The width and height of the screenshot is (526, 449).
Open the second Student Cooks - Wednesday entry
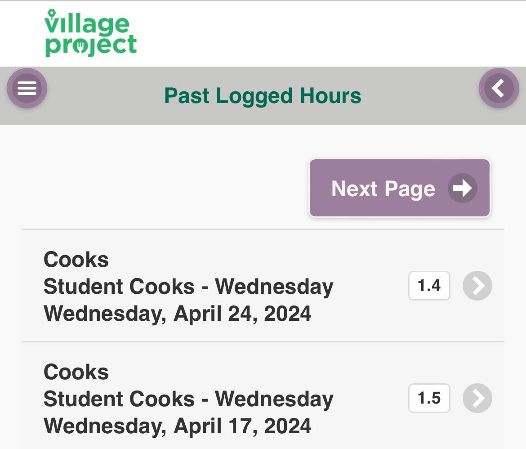point(188,399)
